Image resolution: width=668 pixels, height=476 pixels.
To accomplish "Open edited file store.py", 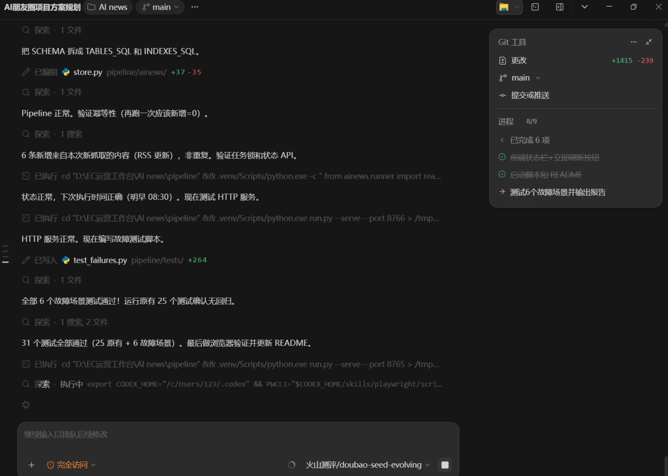I will [88, 72].
